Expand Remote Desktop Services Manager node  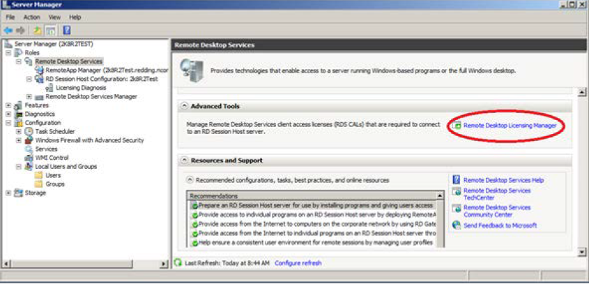click(29, 97)
